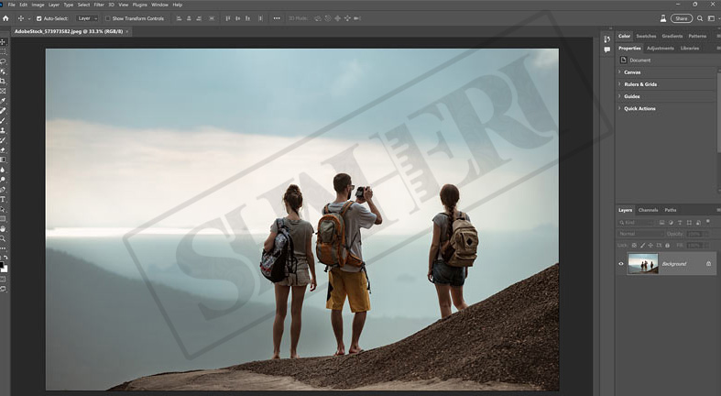Click the Share button

pos(681,18)
